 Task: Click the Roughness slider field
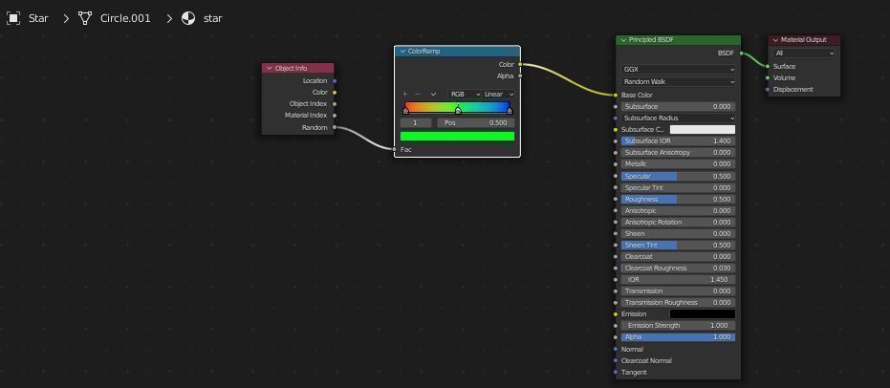click(x=679, y=199)
